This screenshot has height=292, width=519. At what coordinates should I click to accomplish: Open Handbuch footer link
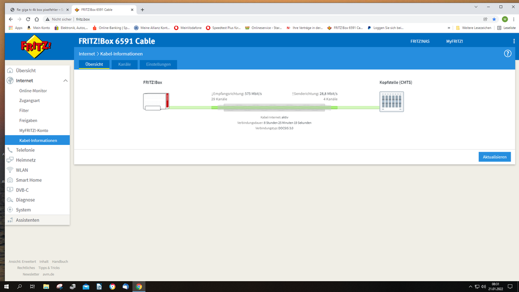coord(60,261)
